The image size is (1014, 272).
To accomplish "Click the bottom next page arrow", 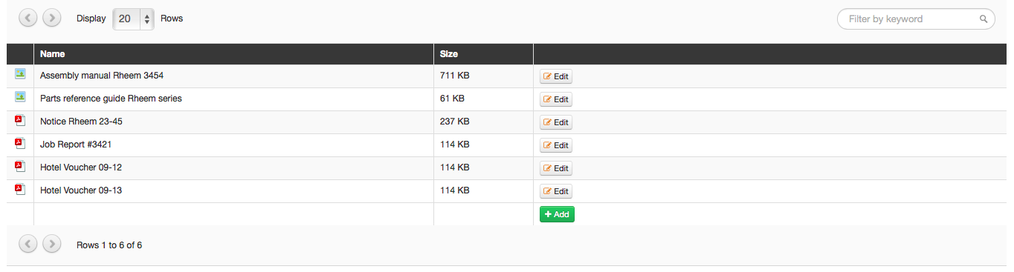I will point(52,244).
